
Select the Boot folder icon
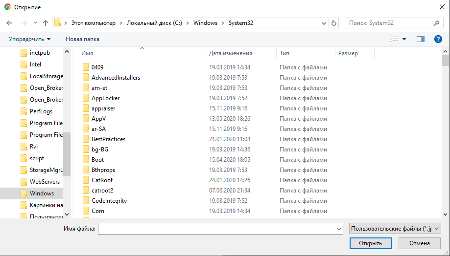(x=86, y=160)
